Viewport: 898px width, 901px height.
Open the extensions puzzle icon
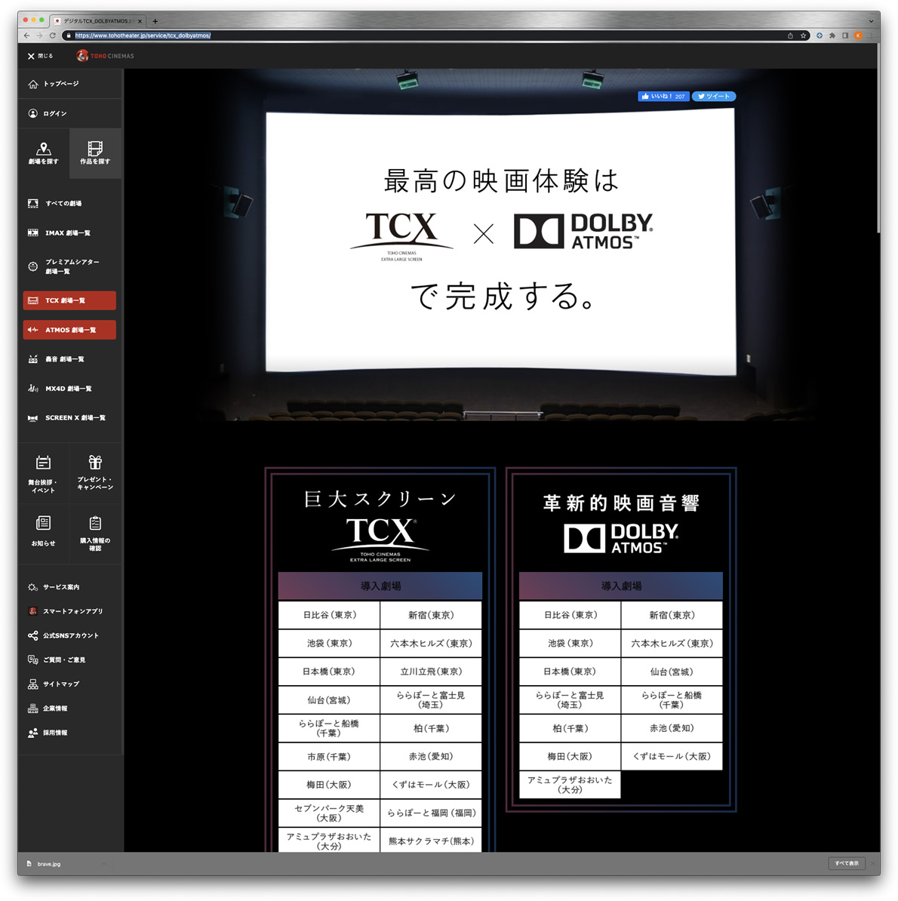coord(832,35)
